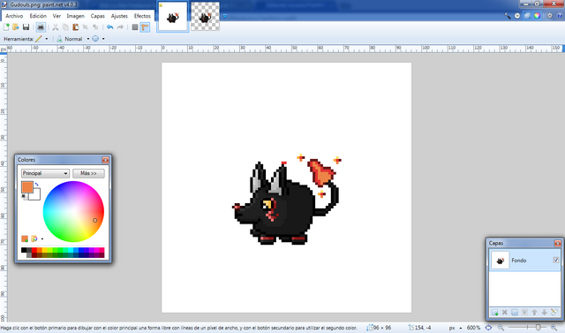This screenshot has height=333, width=565.
Task: Open the Herramienta pencil tool dropdown
Action: [x=47, y=39]
